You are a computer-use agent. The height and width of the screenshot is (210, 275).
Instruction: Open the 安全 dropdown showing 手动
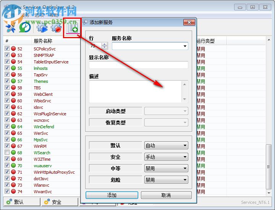click(x=166, y=157)
